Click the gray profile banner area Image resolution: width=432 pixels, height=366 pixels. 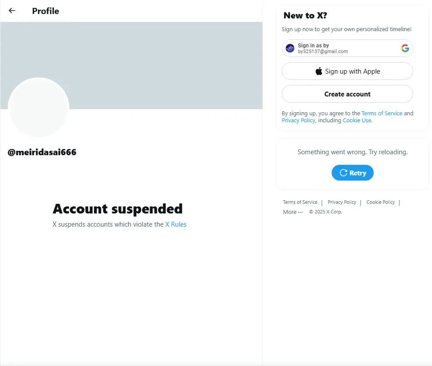click(x=165, y=65)
